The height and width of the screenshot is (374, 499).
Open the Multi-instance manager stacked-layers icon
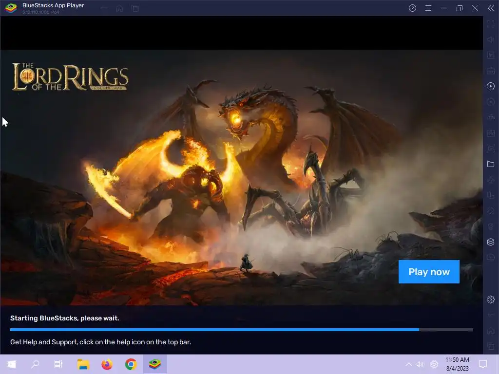[x=491, y=242]
